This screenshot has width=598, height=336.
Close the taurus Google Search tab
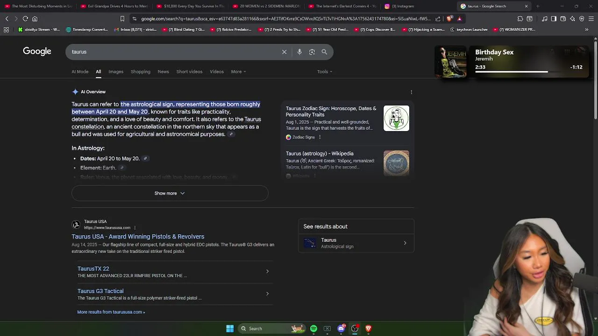click(526, 6)
